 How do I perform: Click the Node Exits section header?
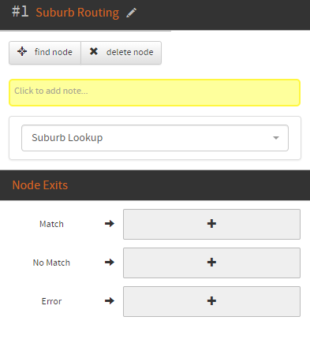(x=40, y=185)
